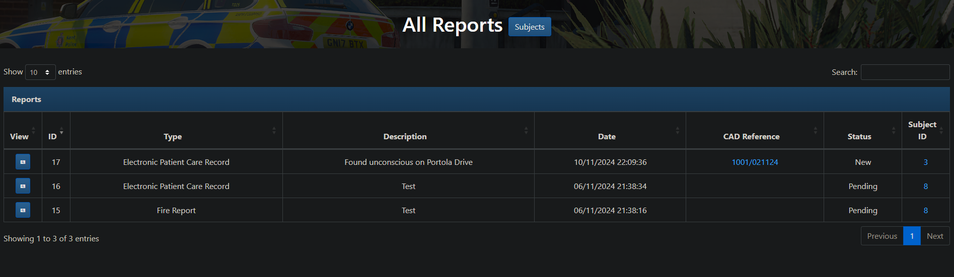Image resolution: width=954 pixels, height=277 pixels.
Task: Sort reports by the Status column header
Action: point(859,136)
